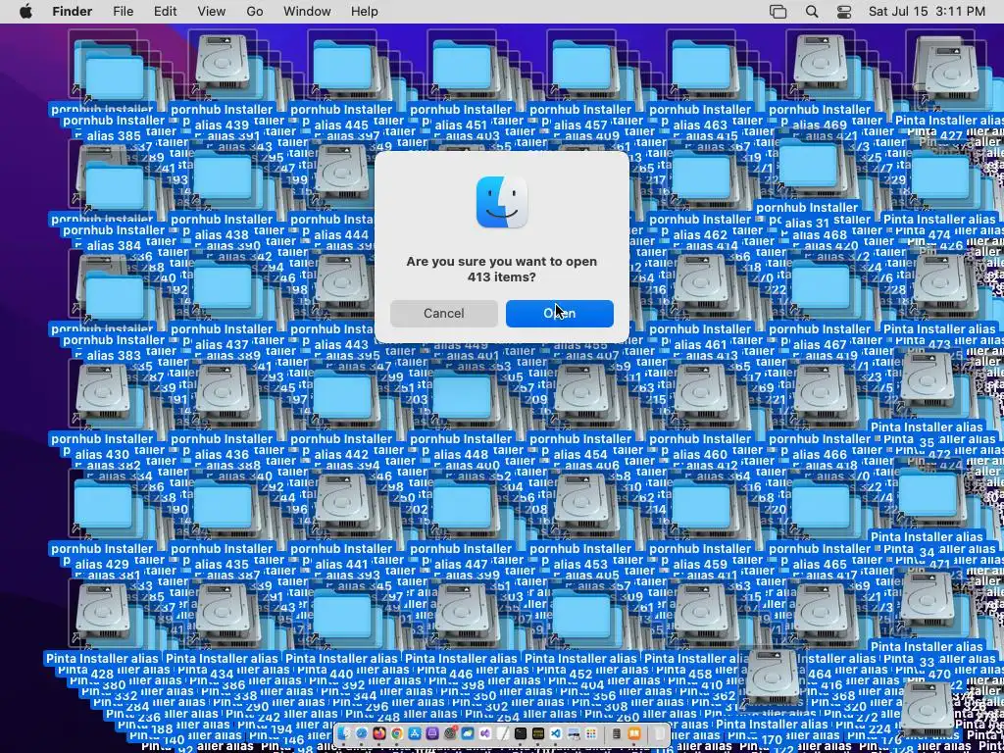This screenshot has width=1004, height=753.
Task: Select the Installer alias 454 disk icon
Action: point(581,392)
